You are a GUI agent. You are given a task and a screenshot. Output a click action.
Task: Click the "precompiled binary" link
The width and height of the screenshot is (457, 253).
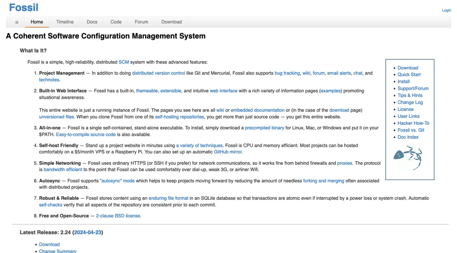(x=265, y=128)
